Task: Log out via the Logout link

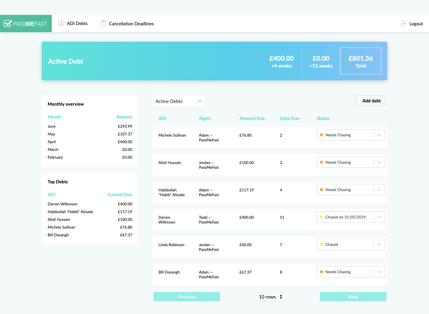Action: coord(412,24)
